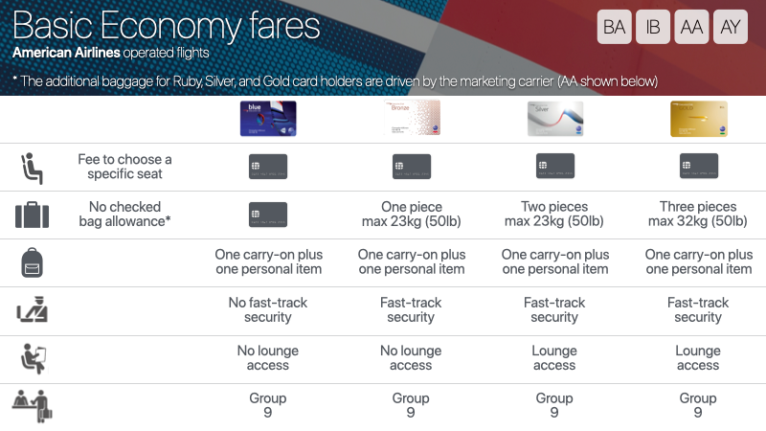Click the Blue membership card image

click(268, 119)
